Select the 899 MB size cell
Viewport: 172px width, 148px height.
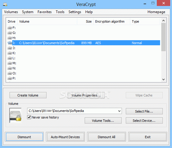[86, 43]
